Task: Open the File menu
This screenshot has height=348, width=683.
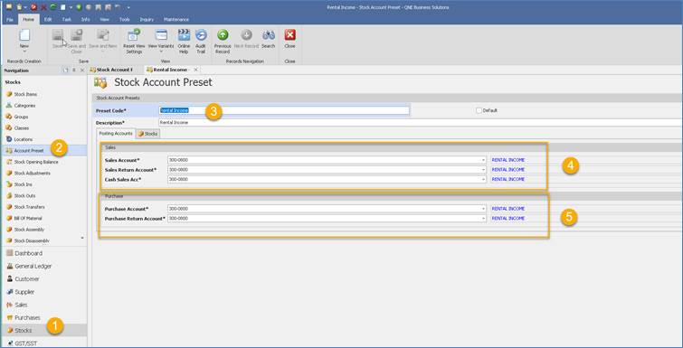Action: (x=10, y=20)
